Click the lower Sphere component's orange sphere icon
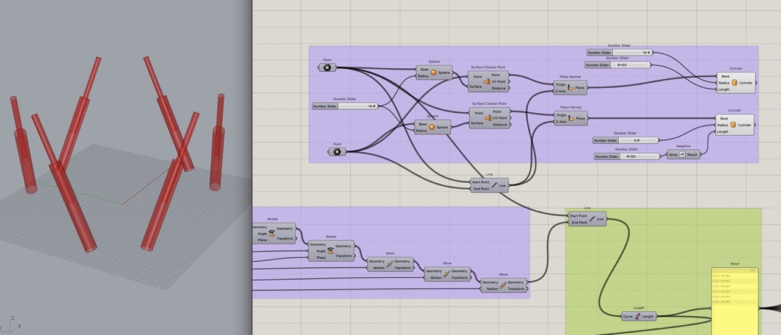This screenshot has height=335, width=781. click(x=432, y=127)
